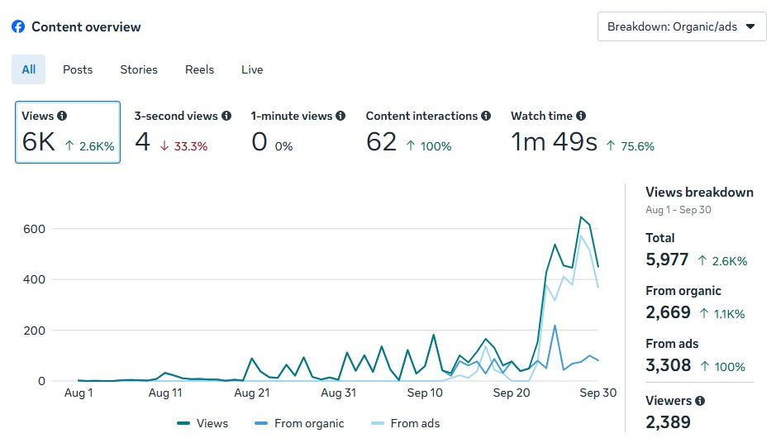Screen dimensions: 776x438
Task: Click the info icon beside Views
Action: 62,117
